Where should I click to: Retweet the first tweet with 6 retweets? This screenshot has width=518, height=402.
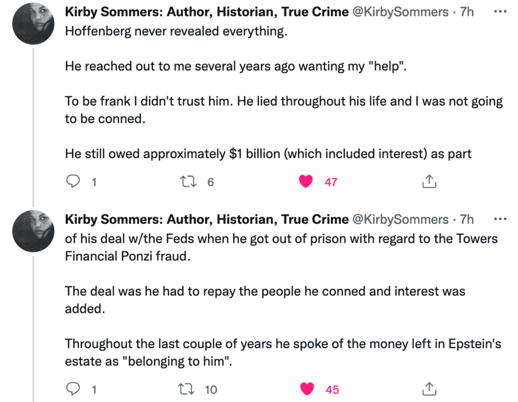coord(188,182)
